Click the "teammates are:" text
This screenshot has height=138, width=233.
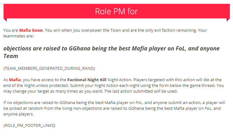click(18, 36)
